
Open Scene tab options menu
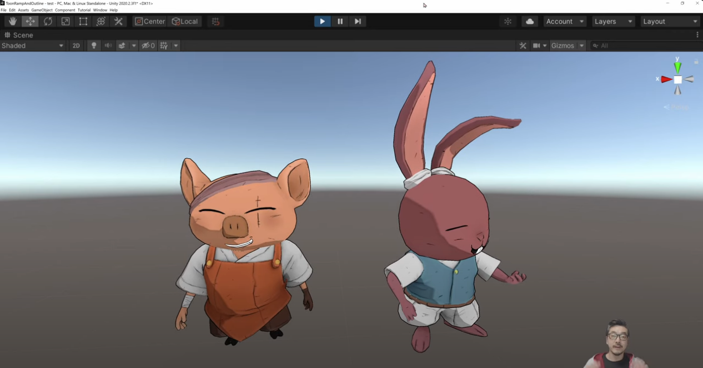[x=697, y=35]
